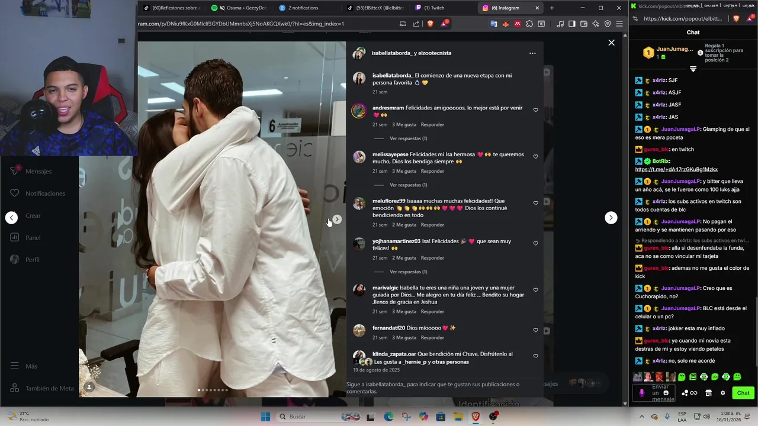Viewport: 758px width, 426px height.
Task: Switch to the ElBitterX TikTok tab
Action: pyautogui.click(x=375, y=8)
